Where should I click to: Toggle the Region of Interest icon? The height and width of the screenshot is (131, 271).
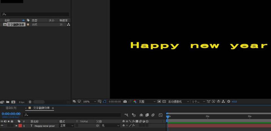pyautogui.click(x=159, y=102)
